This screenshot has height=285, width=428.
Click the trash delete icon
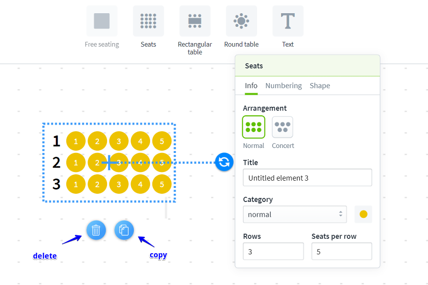coord(96,230)
